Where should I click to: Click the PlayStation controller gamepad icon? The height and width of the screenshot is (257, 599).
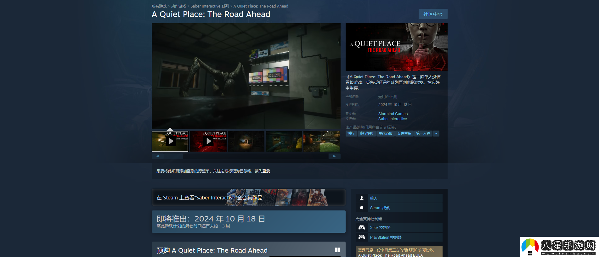362,237
